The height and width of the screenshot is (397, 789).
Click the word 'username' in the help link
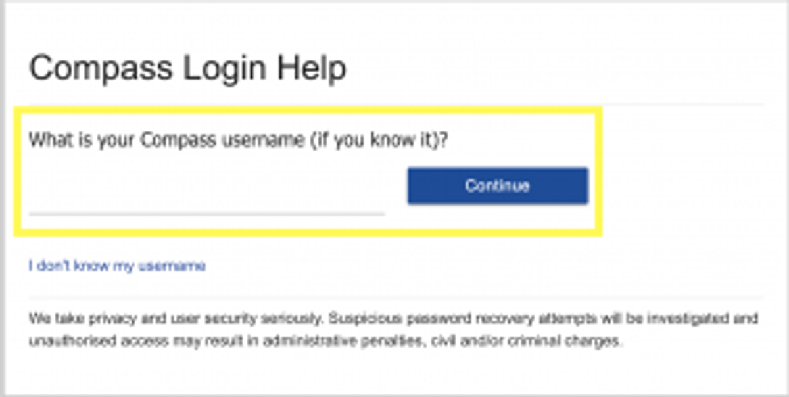(x=178, y=266)
